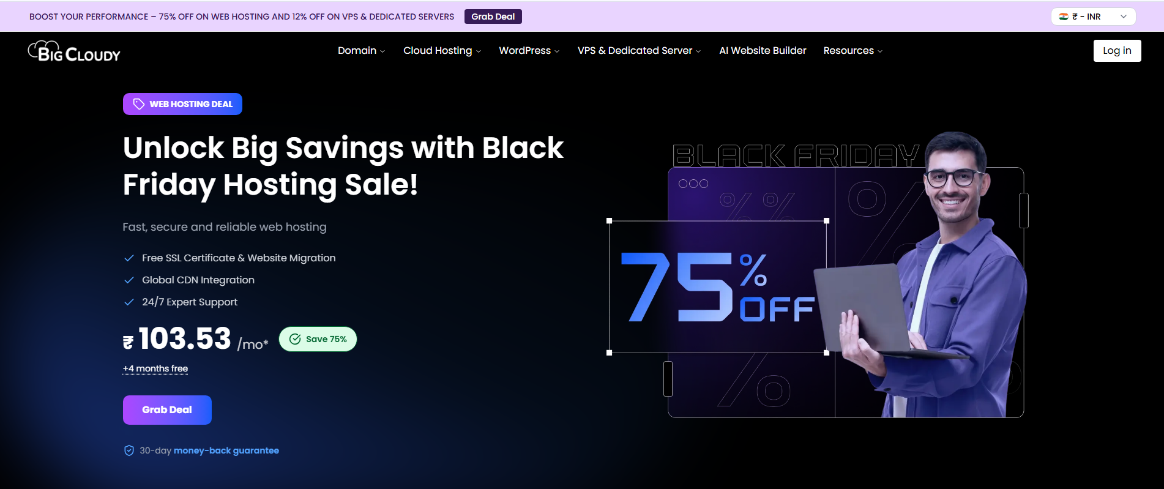Viewport: 1164px width, 489px height.
Task: Open VPS & Dedicated Server menu
Action: (x=639, y=51)
